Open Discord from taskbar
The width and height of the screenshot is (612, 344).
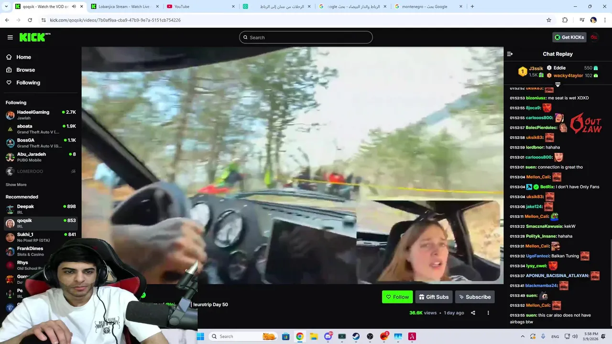coord(328,336)
